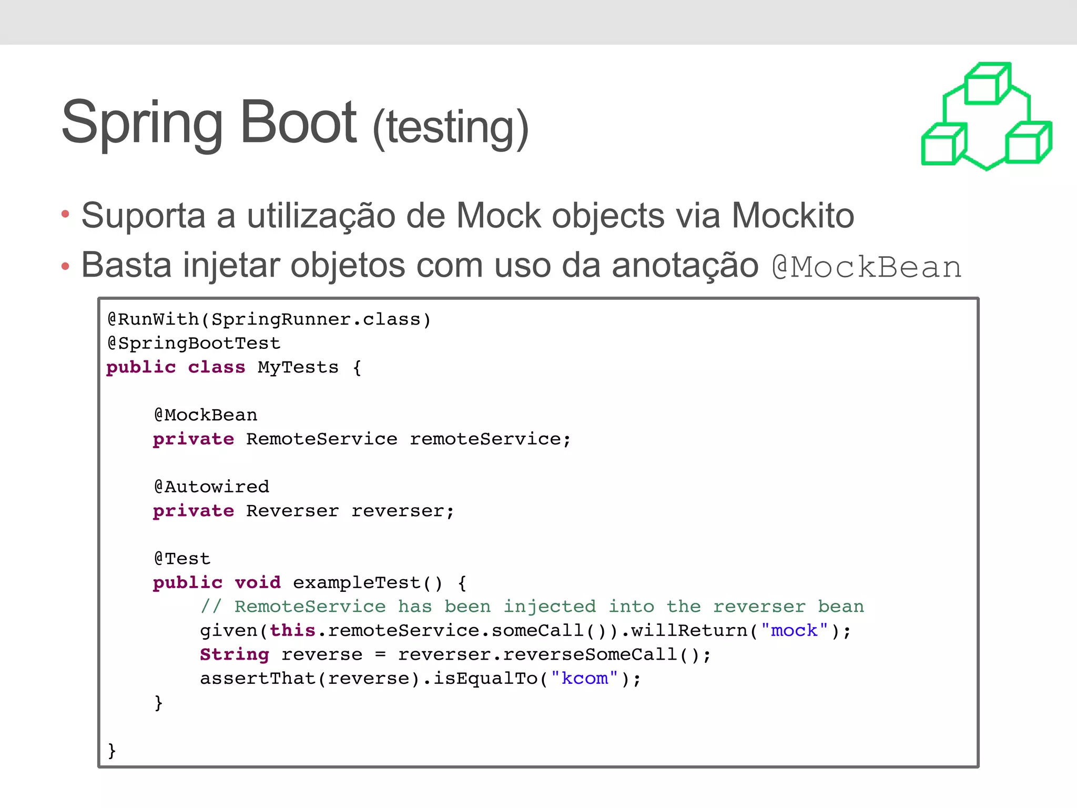Viewport: 1077px width, 808px height.
Task: Click the '@MockBean' monospace word in the bullet
Action: pos(867,267)
